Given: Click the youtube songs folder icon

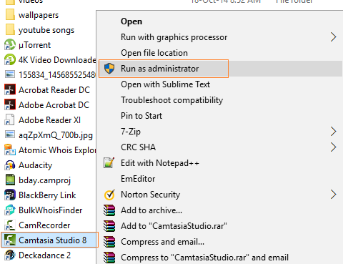Looking at the screenshot, I should pyautogui.click(x=10, y=30).
